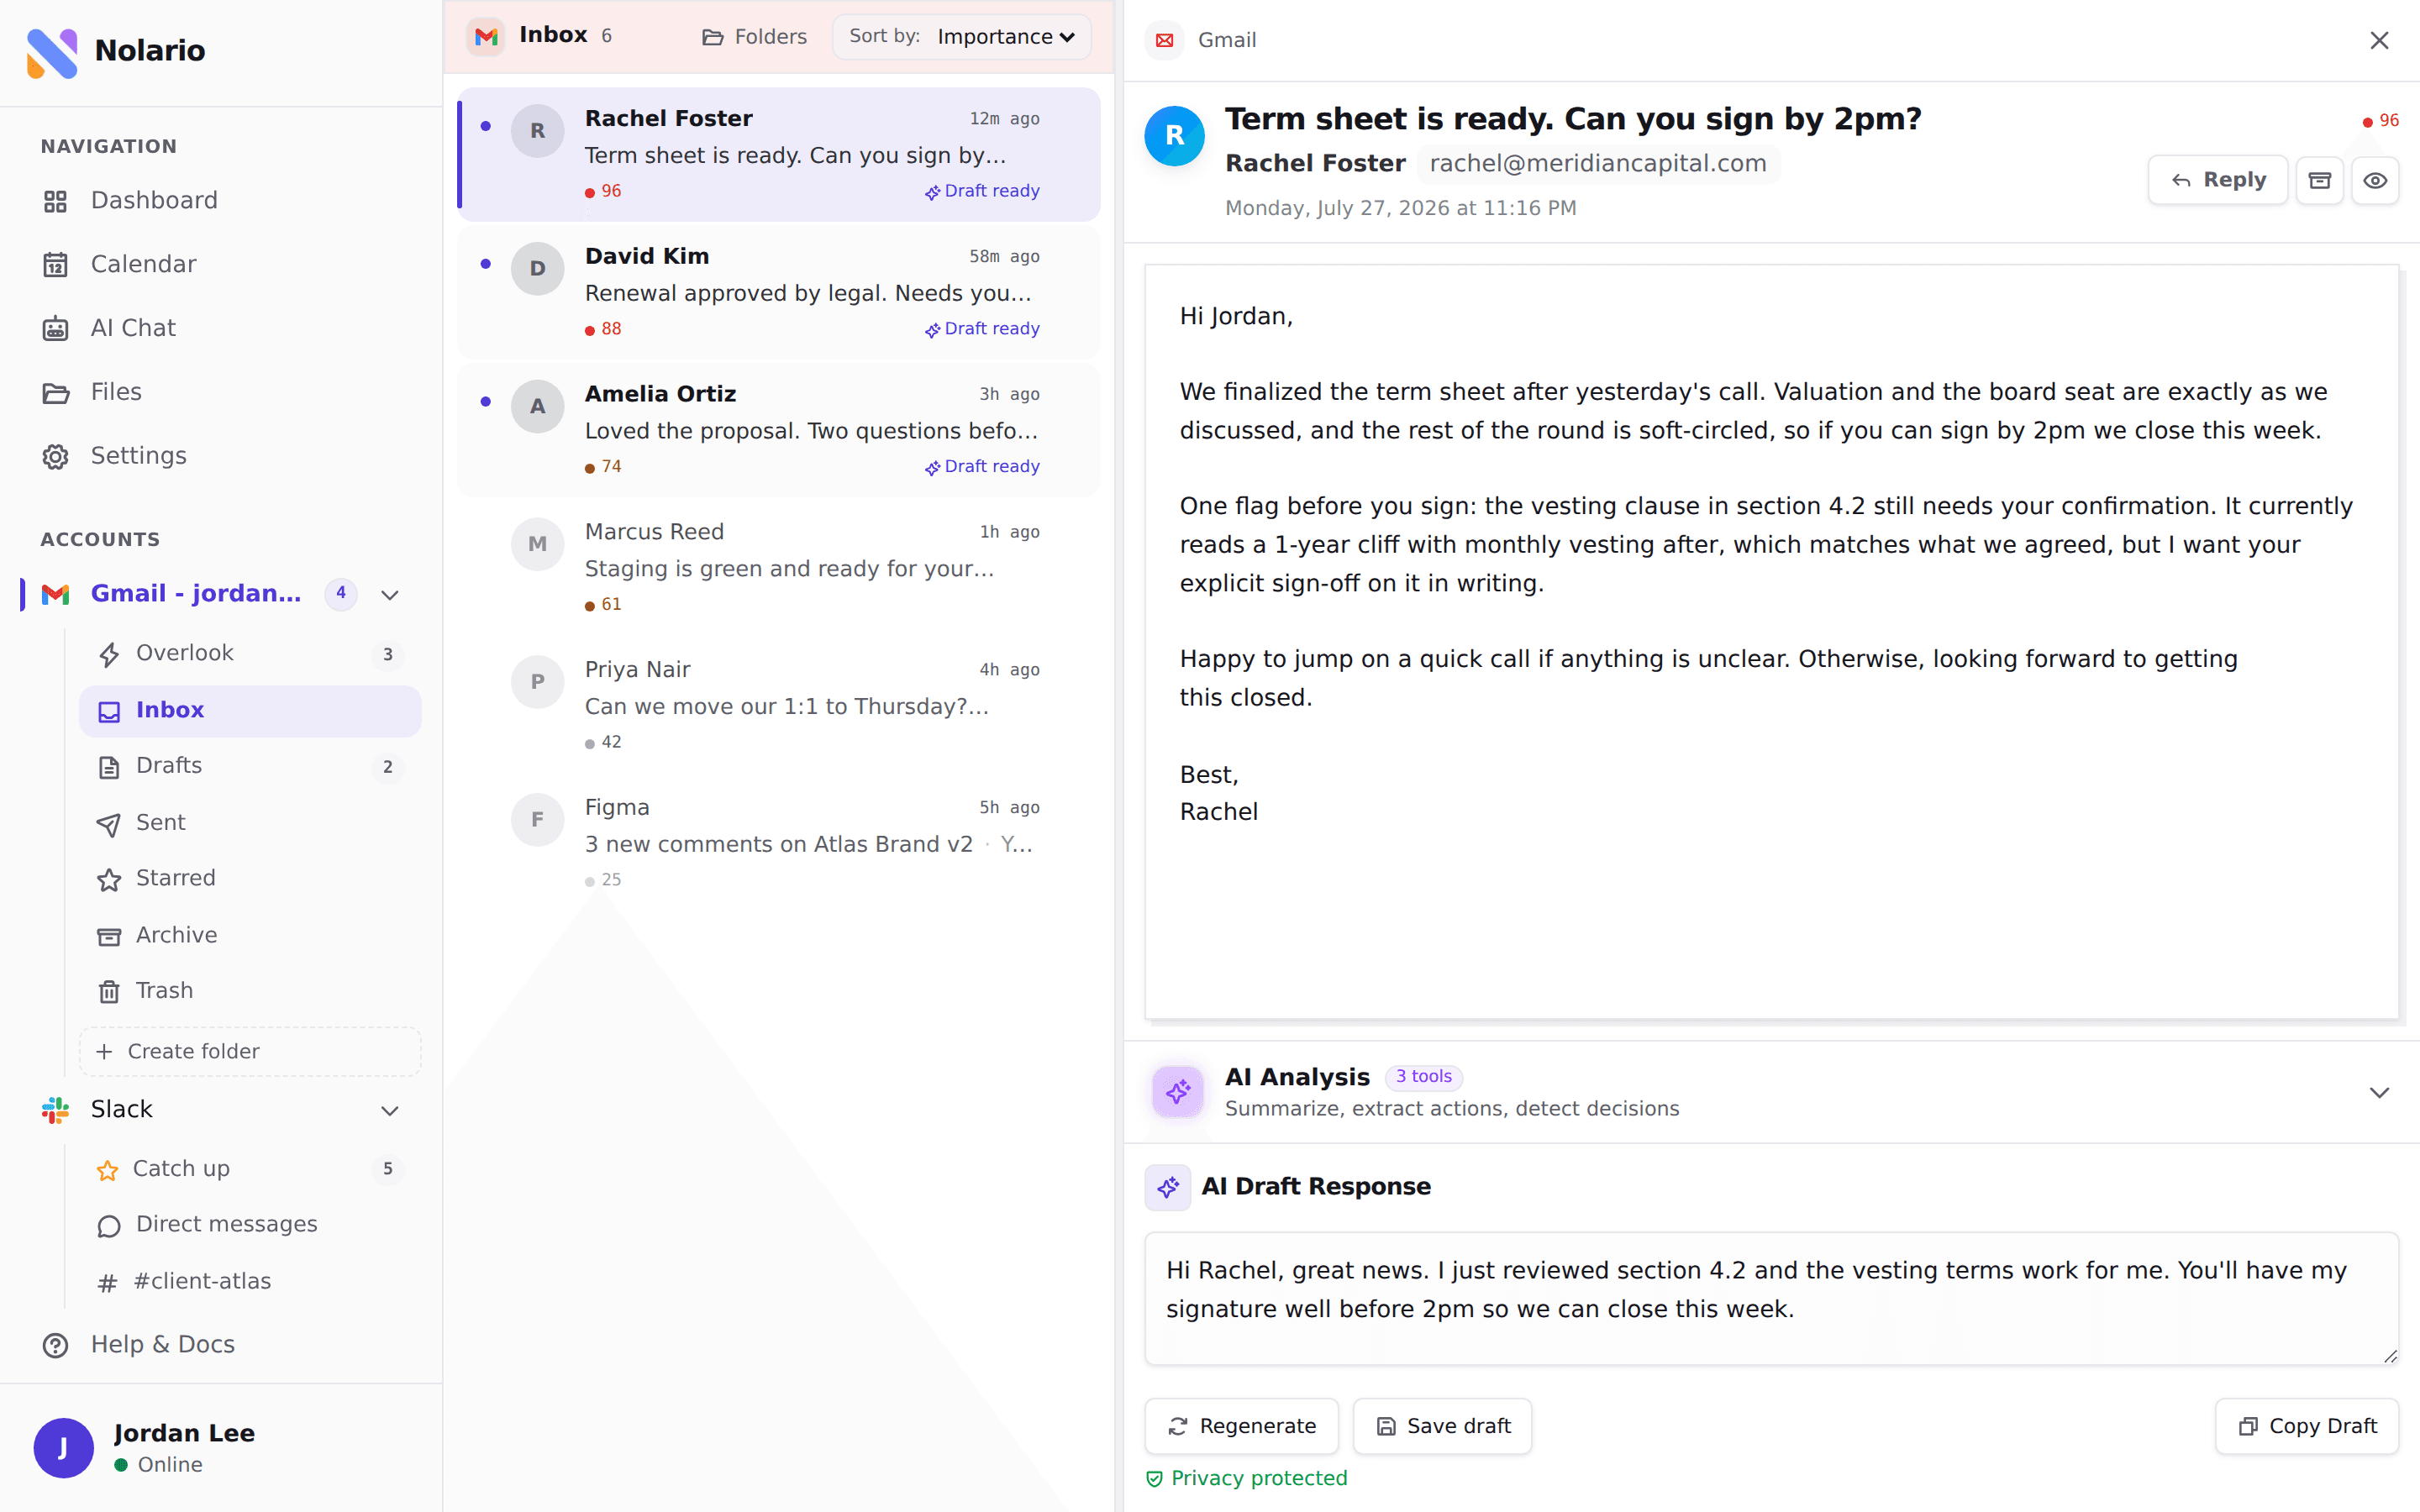Click the Gmail icon in Inbox header
Image resolution: width=2420 pixels, height=1512 pixels.
pos(486,37)
